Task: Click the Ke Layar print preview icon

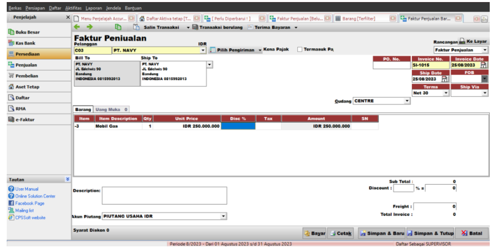Action: [x=462, y=41]
